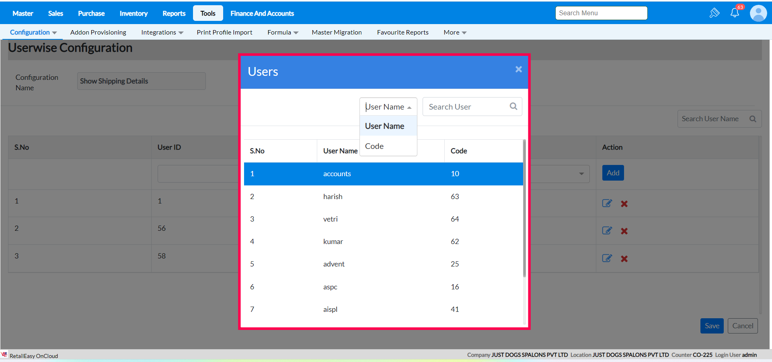Open the user profile avatar
This screenshot has height=362, width=772.
[x=758, y=13]
